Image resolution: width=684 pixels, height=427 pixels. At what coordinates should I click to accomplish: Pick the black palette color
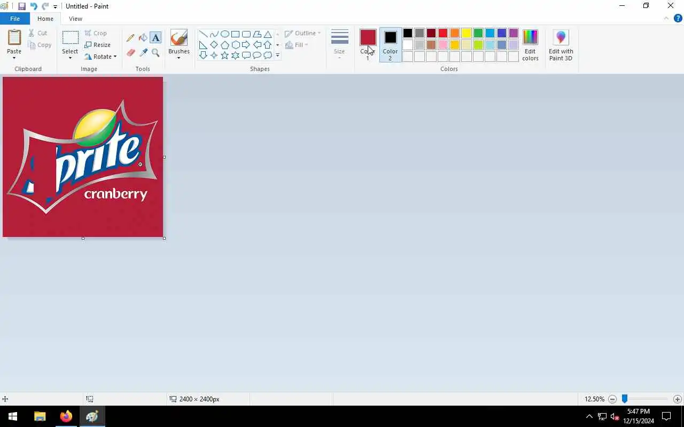408,34
